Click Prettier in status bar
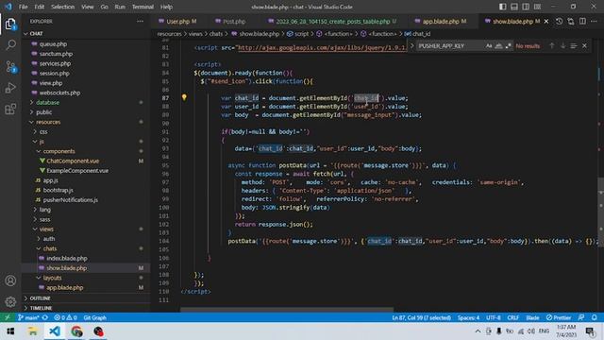The height and width of the screenshot is (340, 604). point(559,317)
